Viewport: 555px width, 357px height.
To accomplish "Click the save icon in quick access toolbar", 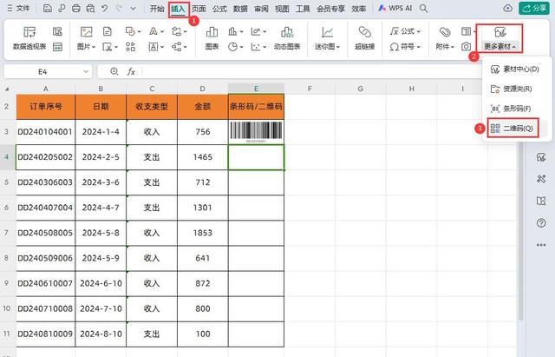I will pos(48,8).
